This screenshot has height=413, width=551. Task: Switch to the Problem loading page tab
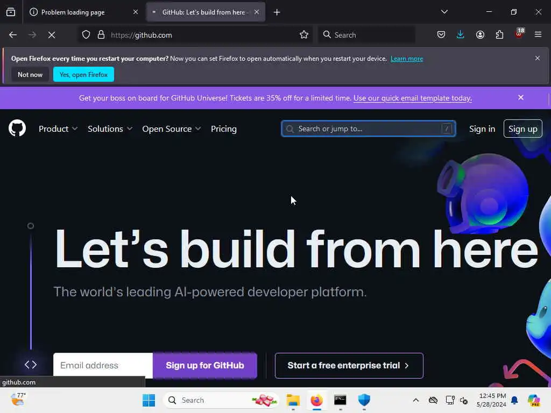point(84,12)
